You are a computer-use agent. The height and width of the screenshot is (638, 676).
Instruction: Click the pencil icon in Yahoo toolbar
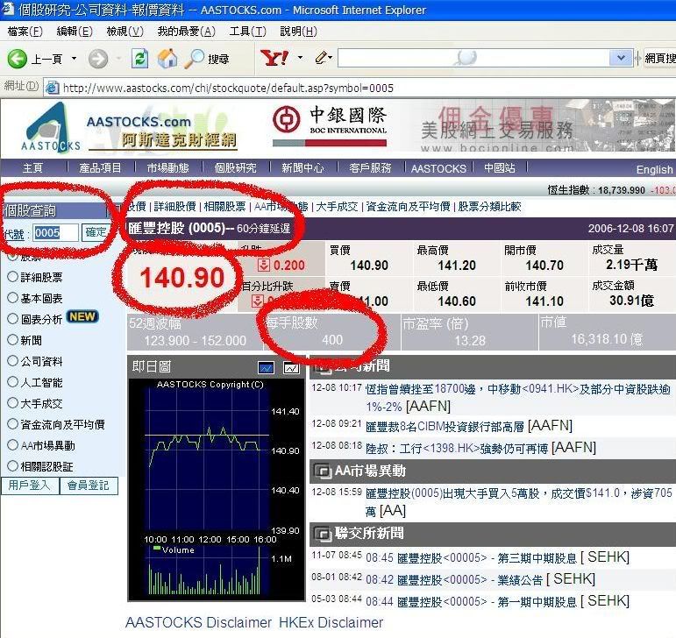(320, 57)
